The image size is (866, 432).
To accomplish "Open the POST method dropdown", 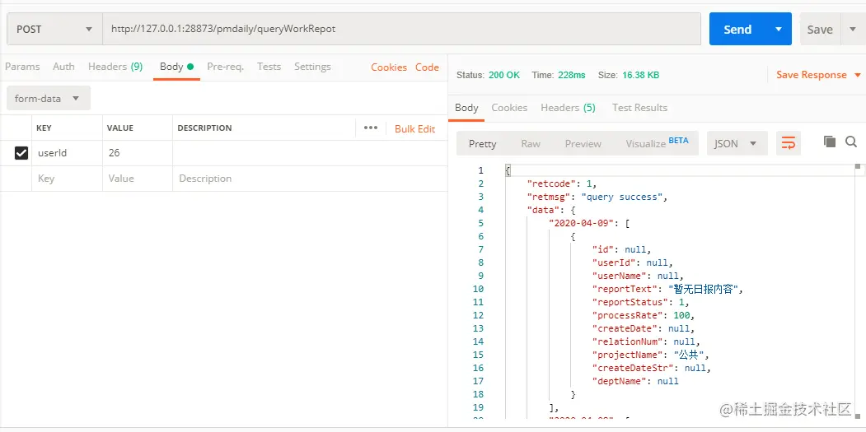I will (54, 30).
